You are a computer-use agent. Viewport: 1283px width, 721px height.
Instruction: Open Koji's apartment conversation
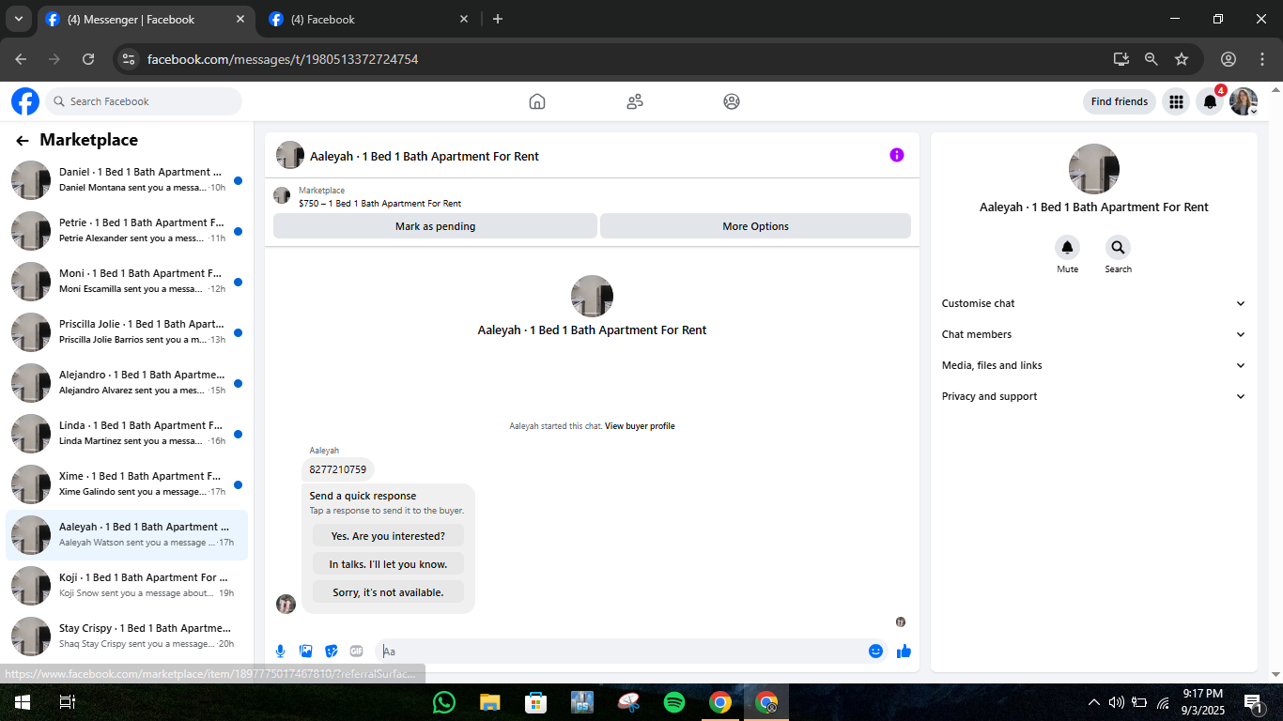click(x=127, y=585)
